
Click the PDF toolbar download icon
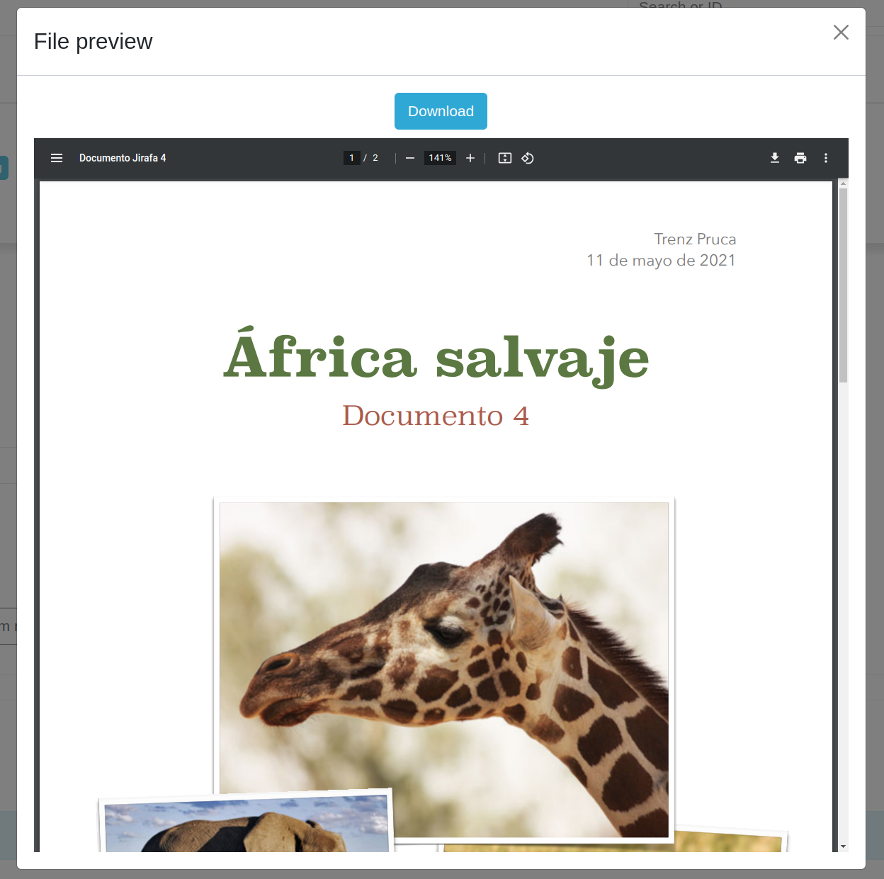click(x=775, y=158)
